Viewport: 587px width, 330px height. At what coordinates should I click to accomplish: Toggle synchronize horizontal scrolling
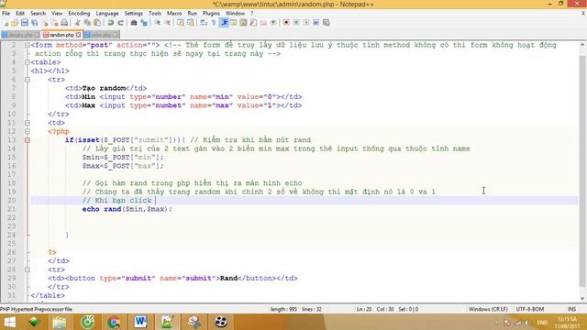[x=191, y=23]
